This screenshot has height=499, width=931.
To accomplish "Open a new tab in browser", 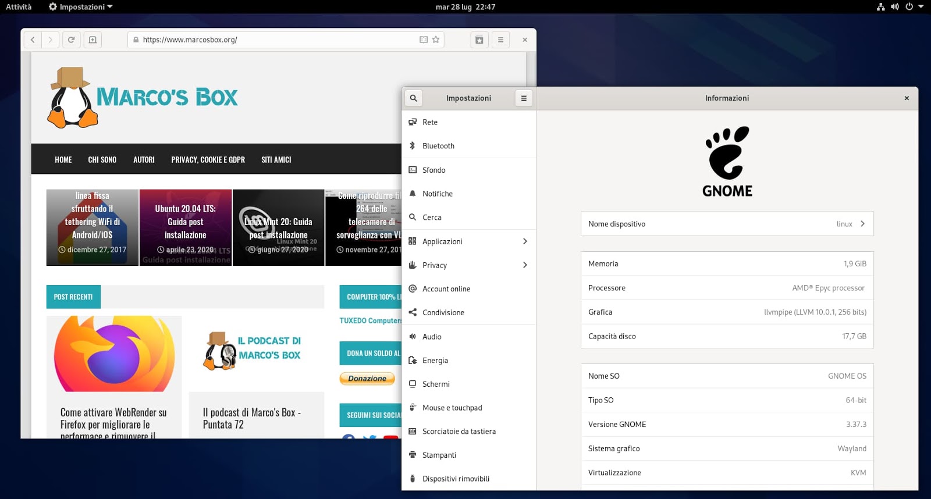I will [x=93, y=40].
